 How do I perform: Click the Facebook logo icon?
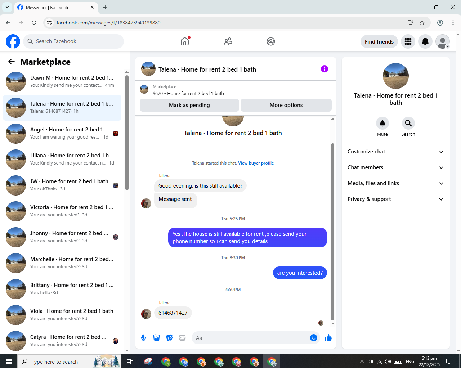(x=13, y=41)
